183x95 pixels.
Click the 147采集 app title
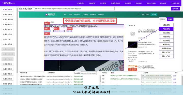coord(7,3)
